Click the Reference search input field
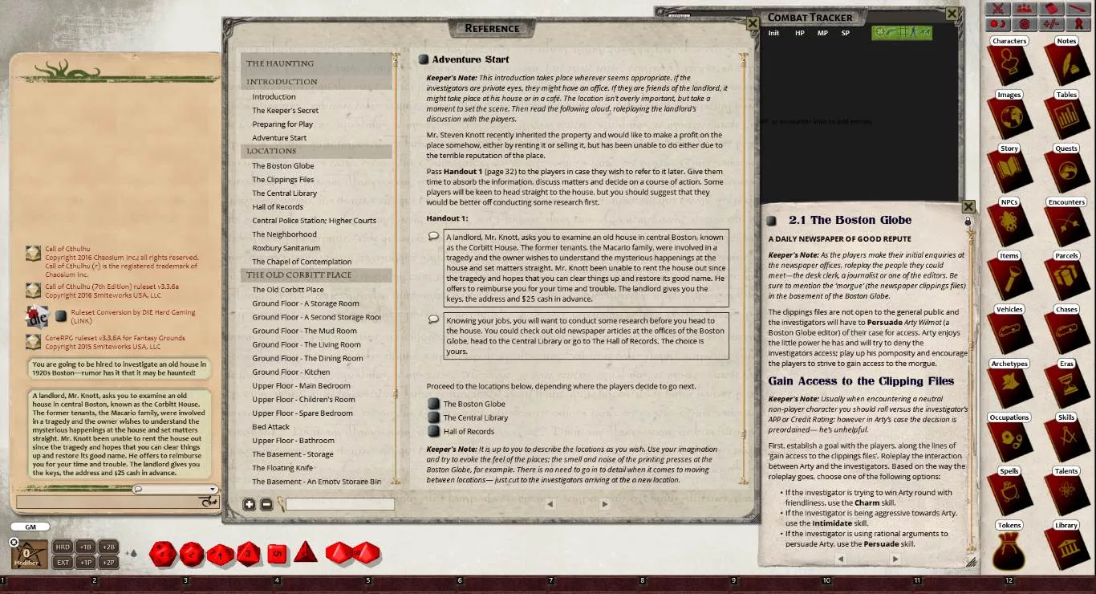This screenshot has width=1096, height=594. [x=340, y=504]
